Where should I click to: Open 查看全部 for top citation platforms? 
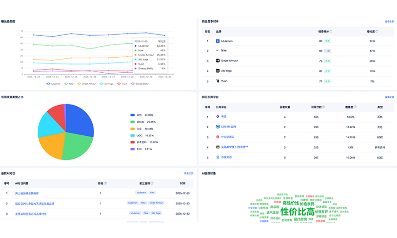click(x=389, y=97)
